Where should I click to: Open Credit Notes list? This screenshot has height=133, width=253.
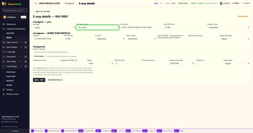pyautogui.click(x=11, y=66)
